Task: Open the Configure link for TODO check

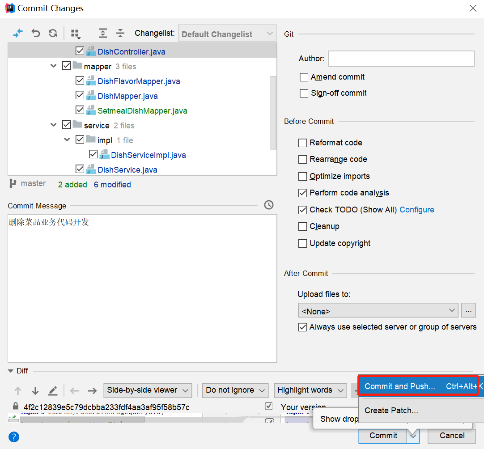Action: 416,210
